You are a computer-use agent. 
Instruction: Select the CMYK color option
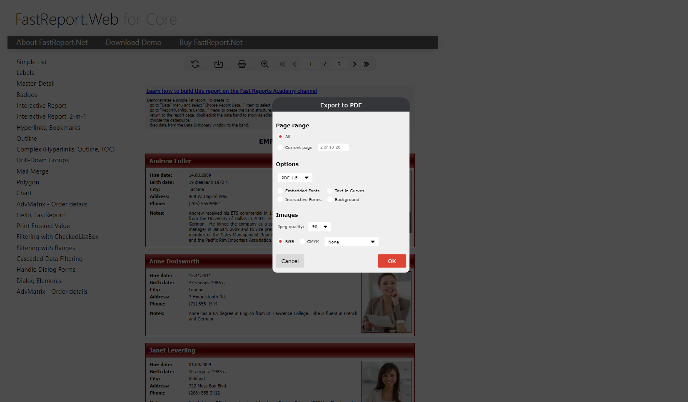[302, 241]
